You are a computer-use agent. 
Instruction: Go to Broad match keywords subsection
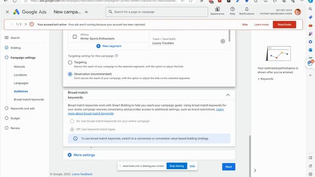[29, 99]
